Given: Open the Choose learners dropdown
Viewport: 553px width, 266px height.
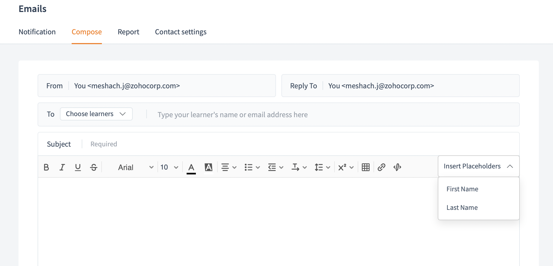Looking at the screenshot, I should [x=96, y=114].
